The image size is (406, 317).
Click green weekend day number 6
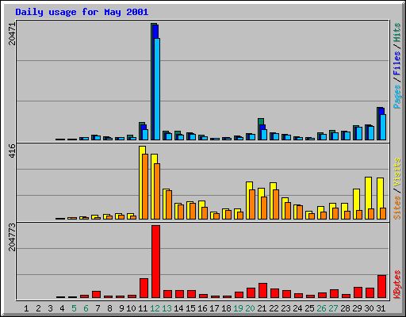click(86, 308)
